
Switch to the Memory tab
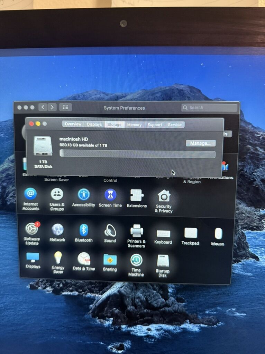click(x=134, y=125)
